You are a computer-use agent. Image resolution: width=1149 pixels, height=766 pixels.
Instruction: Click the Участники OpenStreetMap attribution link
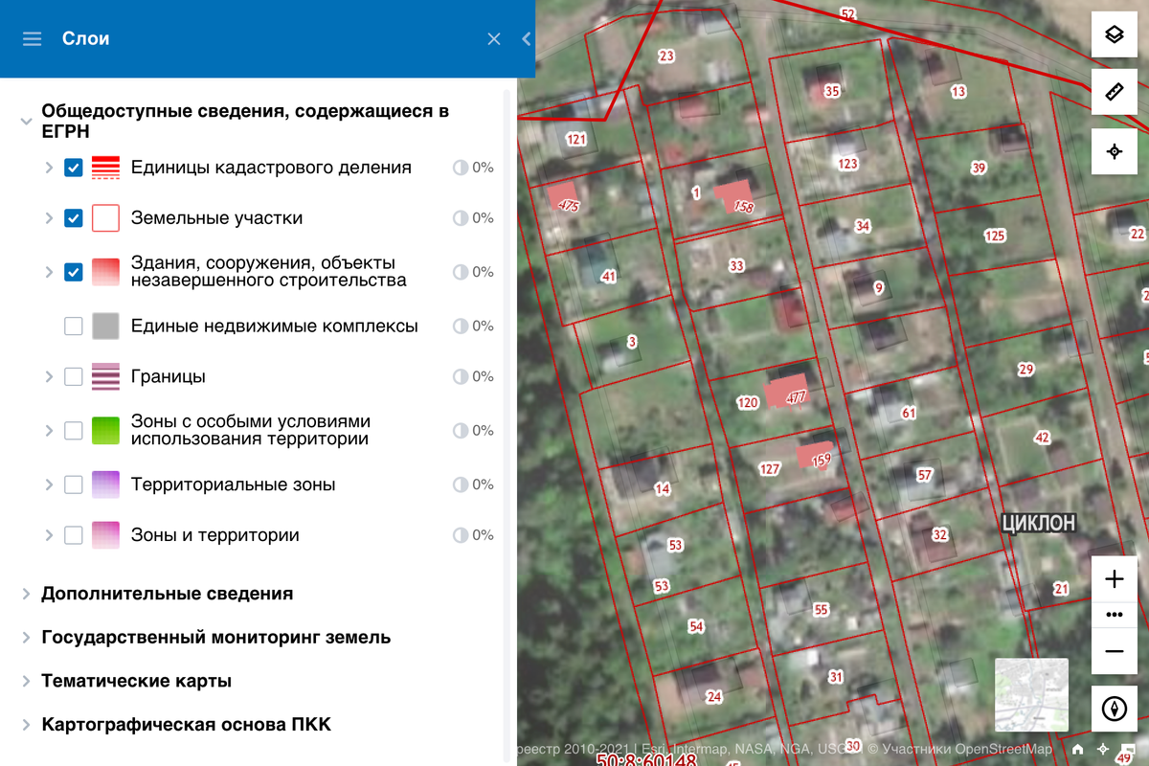(x=967, y=749)
